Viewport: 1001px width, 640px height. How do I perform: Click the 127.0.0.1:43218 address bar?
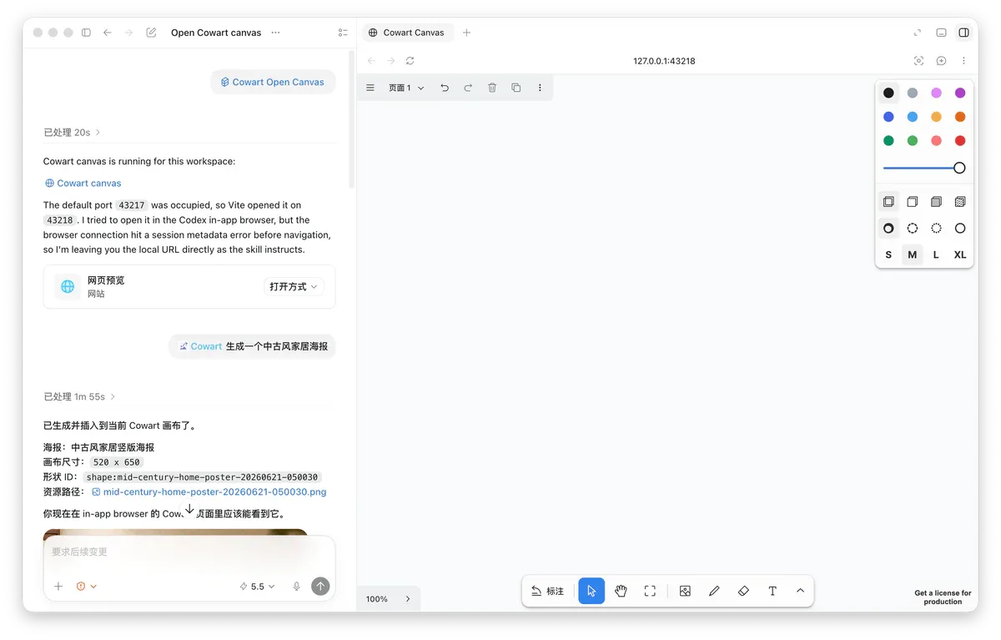pos(664,61)
